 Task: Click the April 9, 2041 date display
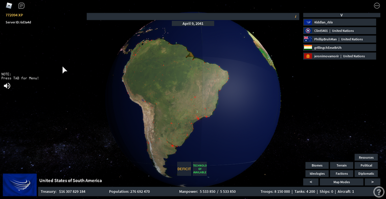193,23
